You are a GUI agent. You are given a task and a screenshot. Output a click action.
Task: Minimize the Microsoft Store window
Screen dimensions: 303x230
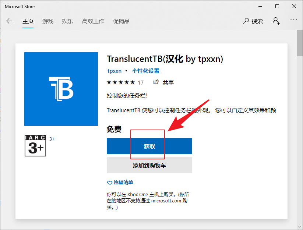point(260,6)
